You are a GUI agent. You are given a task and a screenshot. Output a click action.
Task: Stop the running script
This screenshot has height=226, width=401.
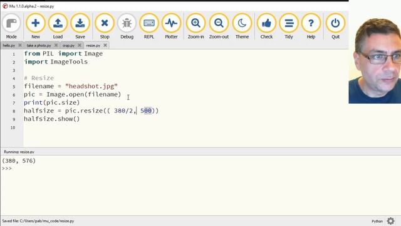(105, 26)
